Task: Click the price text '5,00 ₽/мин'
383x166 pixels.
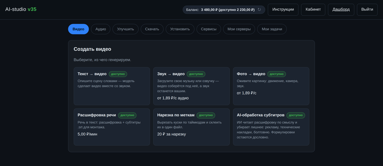Action: 87,134
